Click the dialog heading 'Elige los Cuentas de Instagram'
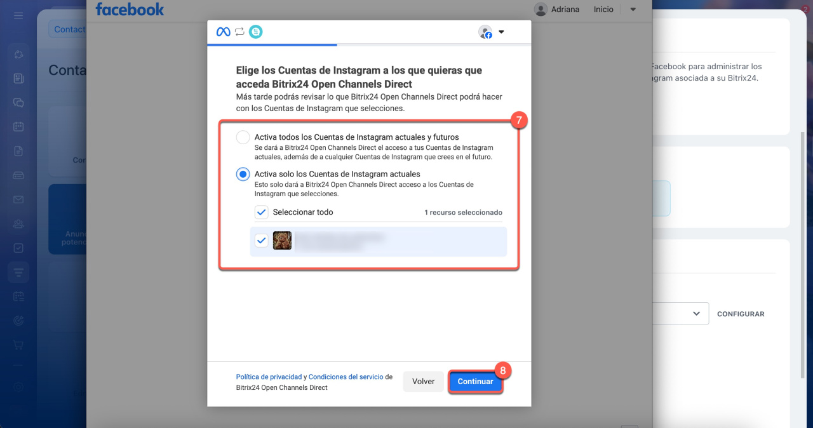 click(x=359, y=77)
